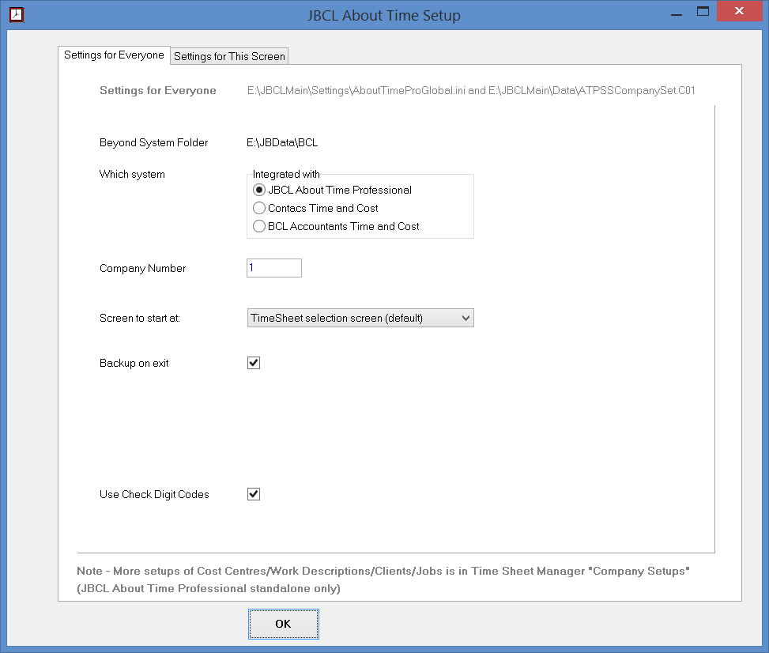Choose the Contacs Time and Cost option
The height and width of the screenshot is (653, 769).
[x=258, y=208]
